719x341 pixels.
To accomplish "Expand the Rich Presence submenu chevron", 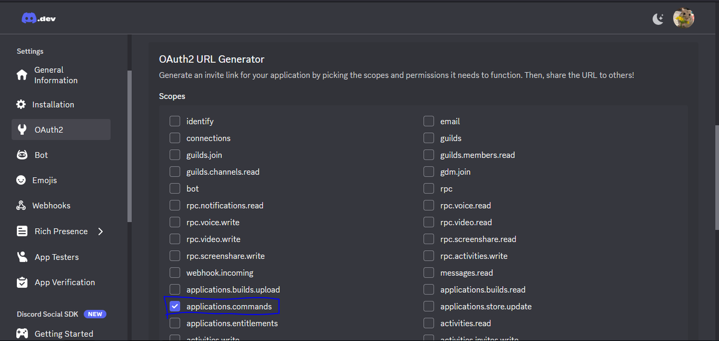I will coord(101,231).
